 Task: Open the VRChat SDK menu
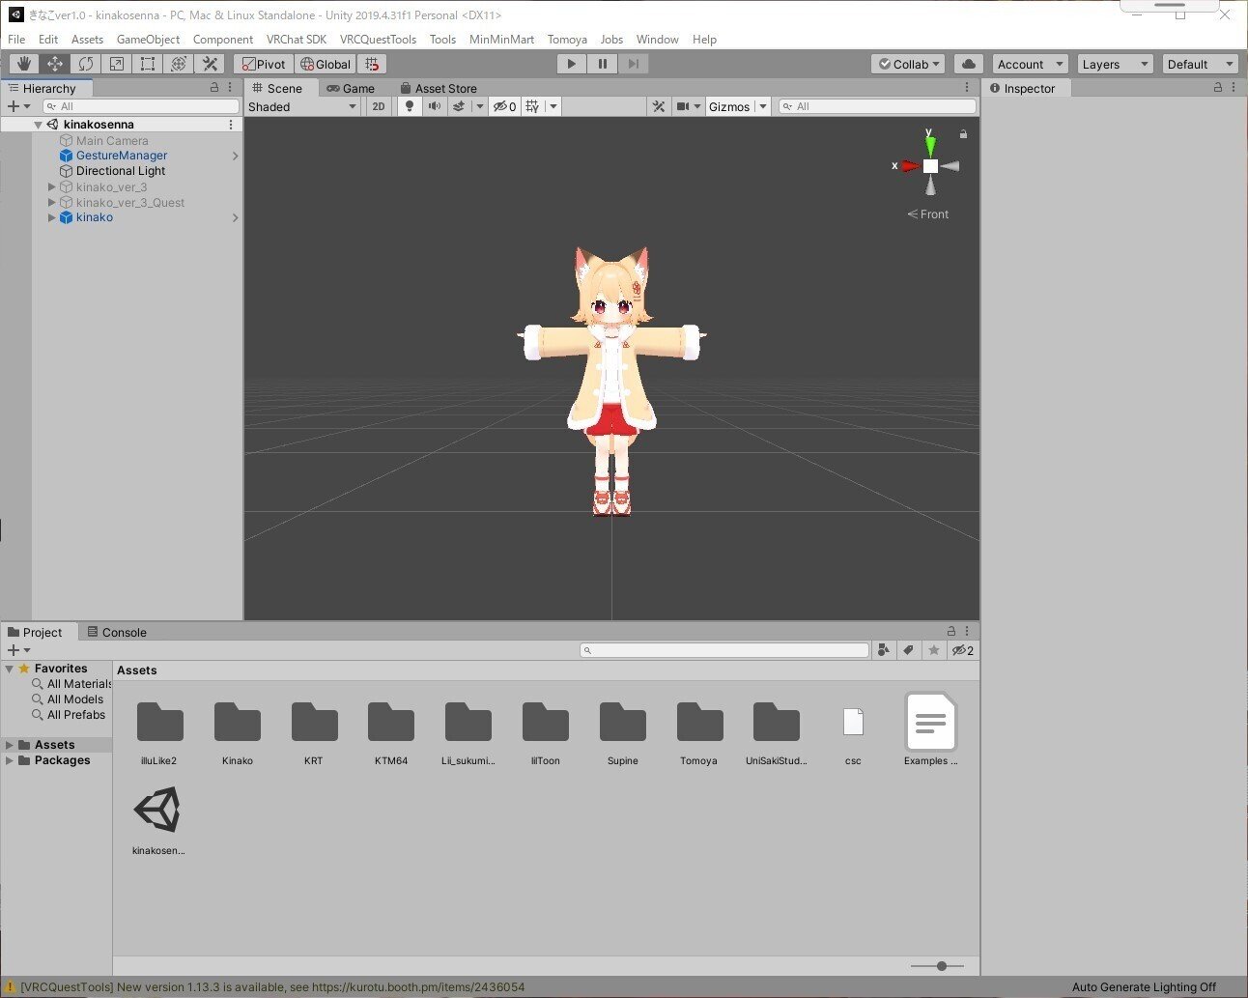[297, 40]
